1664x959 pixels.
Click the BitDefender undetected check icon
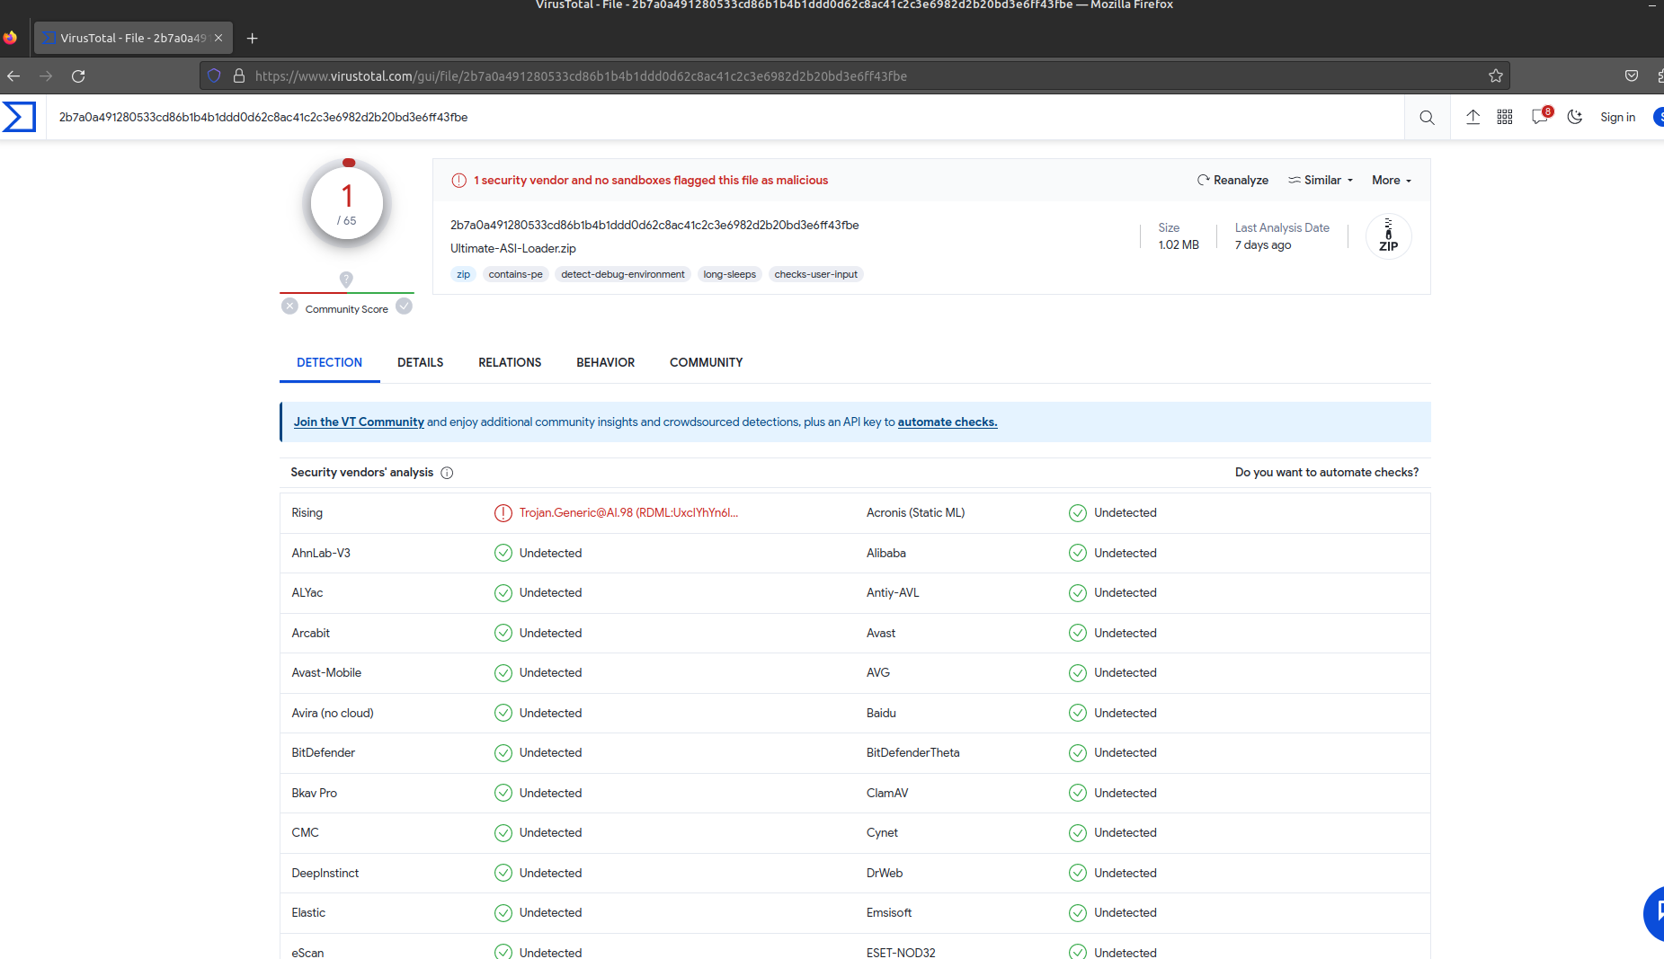click(503, 753)
